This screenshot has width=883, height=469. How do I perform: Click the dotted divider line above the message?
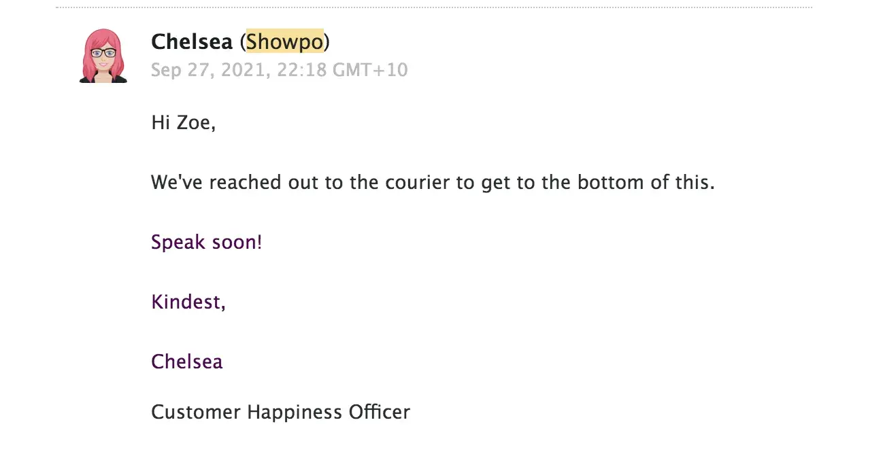click(434, 7)
